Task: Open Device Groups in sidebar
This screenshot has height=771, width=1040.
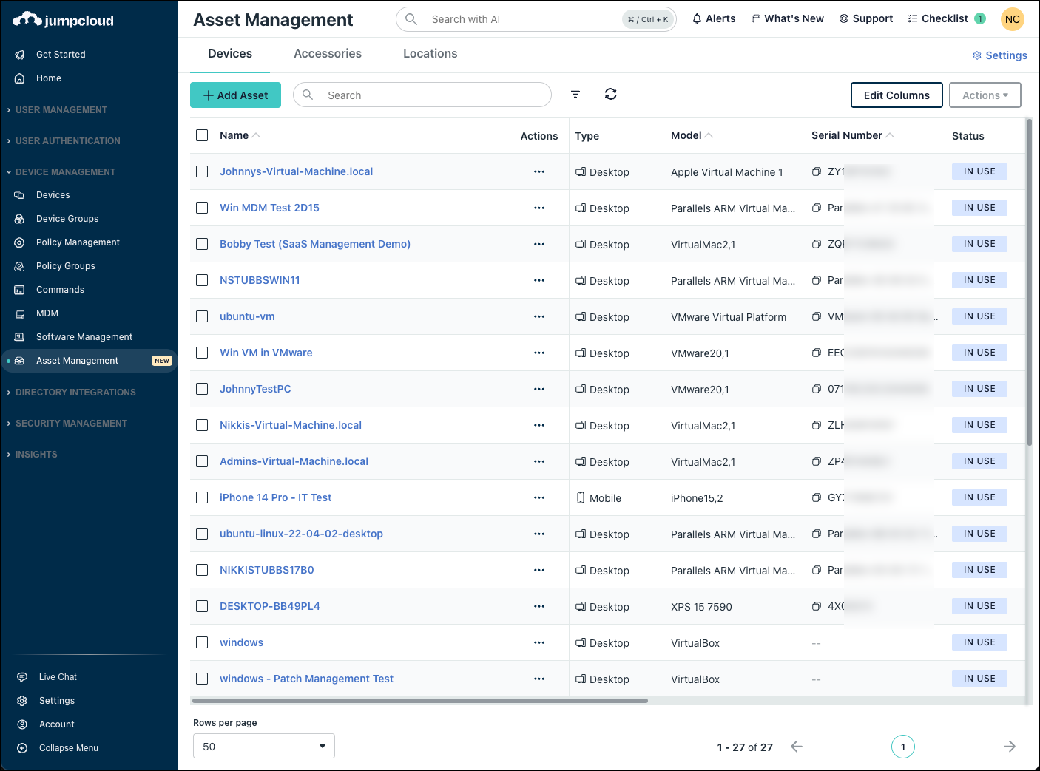Action: click(67, 219)
